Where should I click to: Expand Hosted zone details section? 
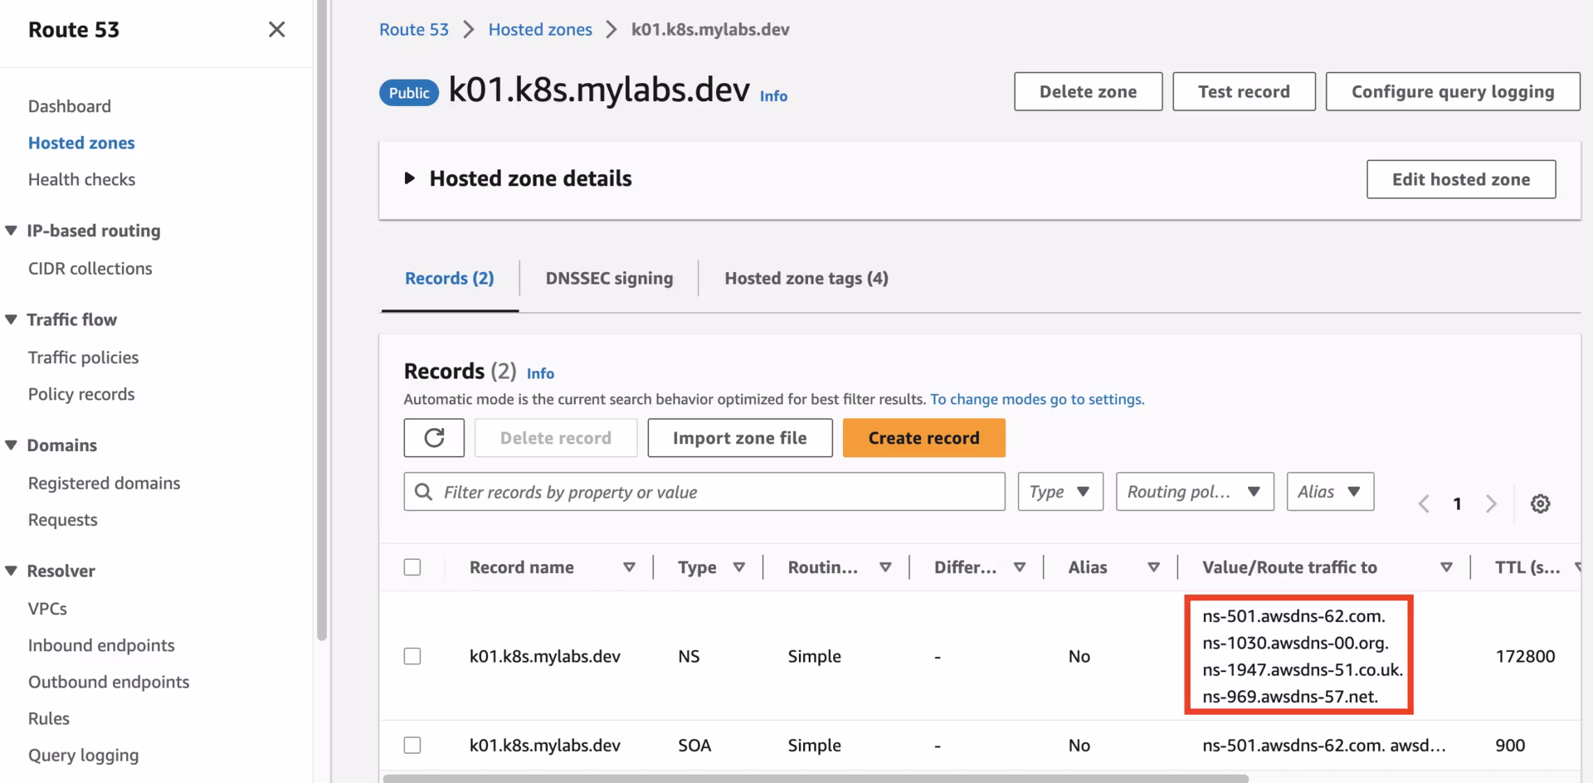[x=410, y=178]
